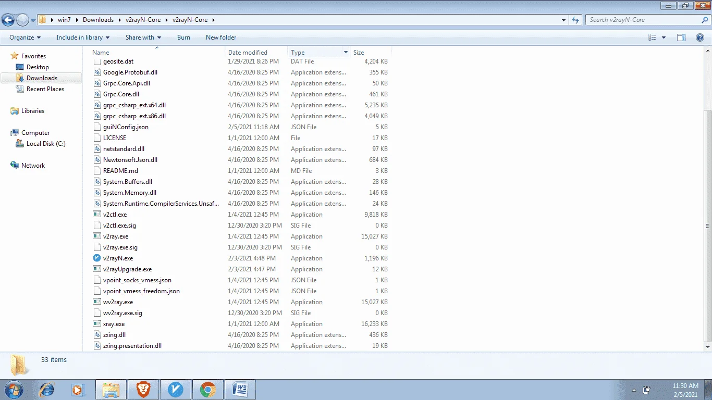Viewport: 712px width, 400px height.
Task: Click the Google.Protobuf.dll file icon
Action: (x=97, y=72)
